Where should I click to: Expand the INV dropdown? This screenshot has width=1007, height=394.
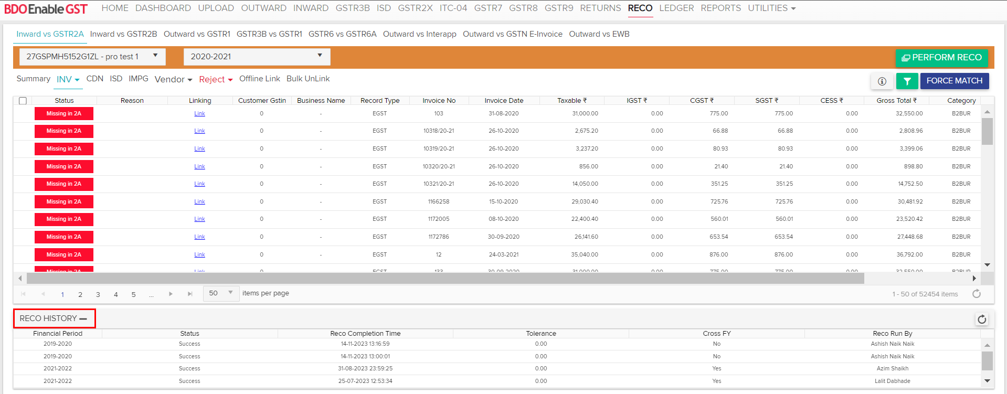click(68, 79)
